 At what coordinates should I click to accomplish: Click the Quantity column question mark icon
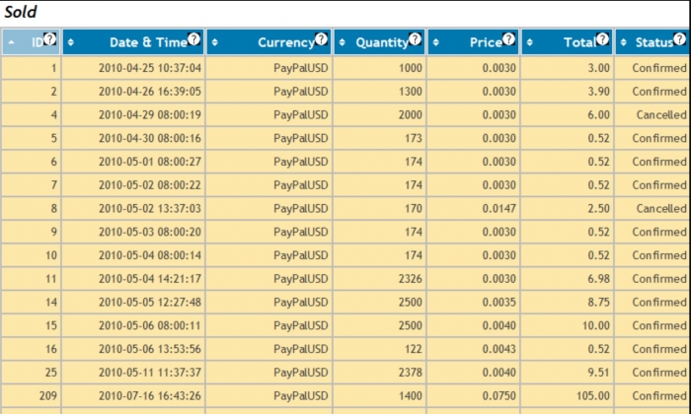(415, 39)
